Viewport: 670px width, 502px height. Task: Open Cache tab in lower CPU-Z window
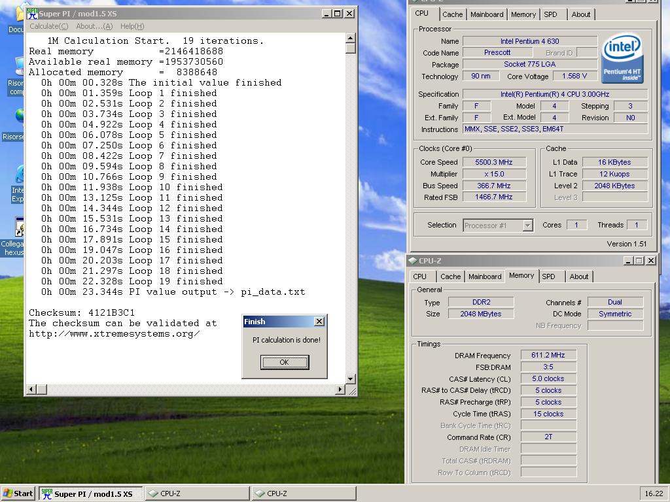[x=450, y=276]
